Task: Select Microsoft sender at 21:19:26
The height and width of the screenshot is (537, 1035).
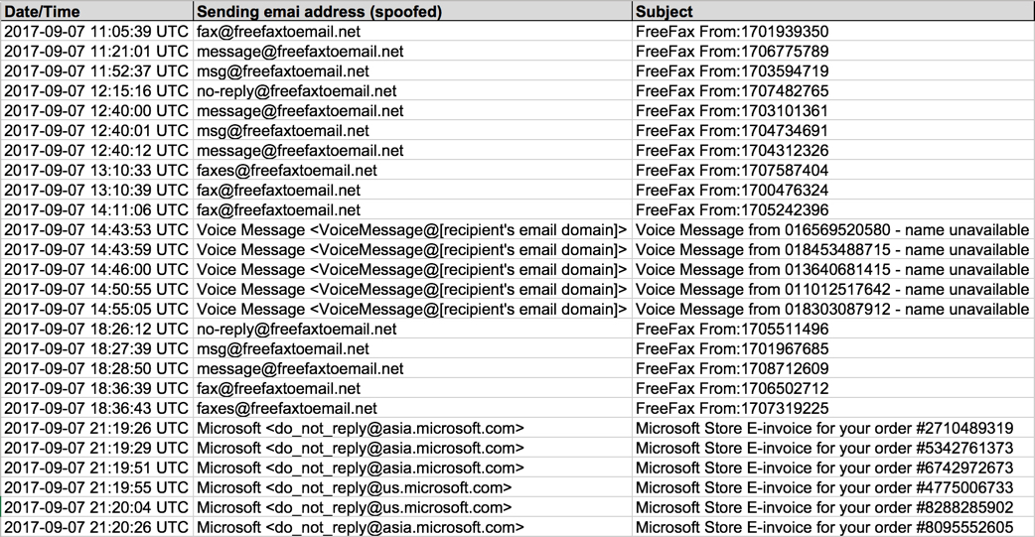Action: tap(412, 428)
